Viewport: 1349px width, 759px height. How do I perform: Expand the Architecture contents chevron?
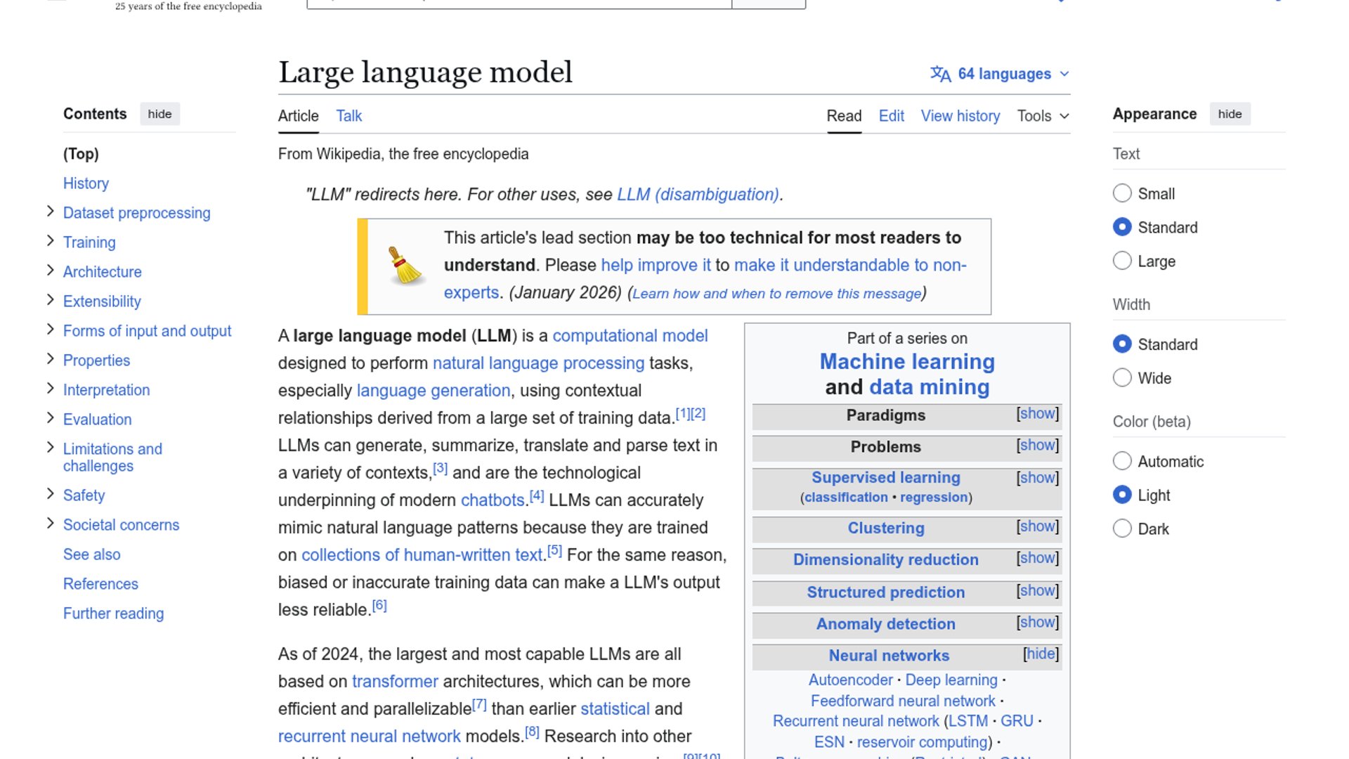[50, 271]
